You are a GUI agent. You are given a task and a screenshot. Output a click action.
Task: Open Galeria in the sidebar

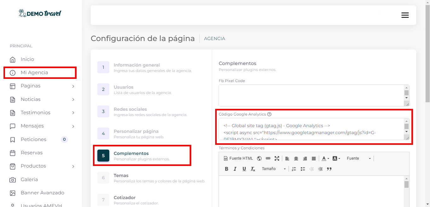29,180
